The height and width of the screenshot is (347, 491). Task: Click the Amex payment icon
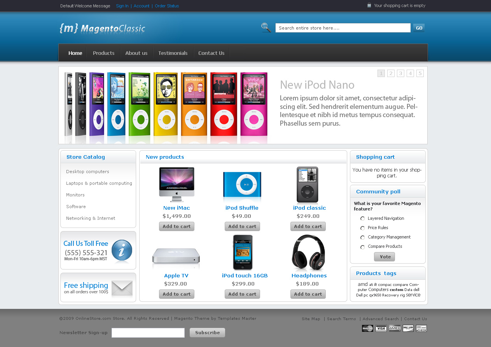point(395,328)
